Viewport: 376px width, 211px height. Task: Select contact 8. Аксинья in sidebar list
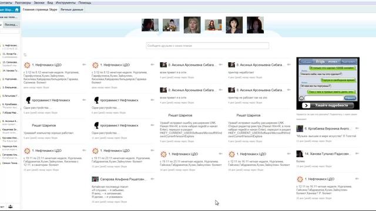click(x=9, y=122)
